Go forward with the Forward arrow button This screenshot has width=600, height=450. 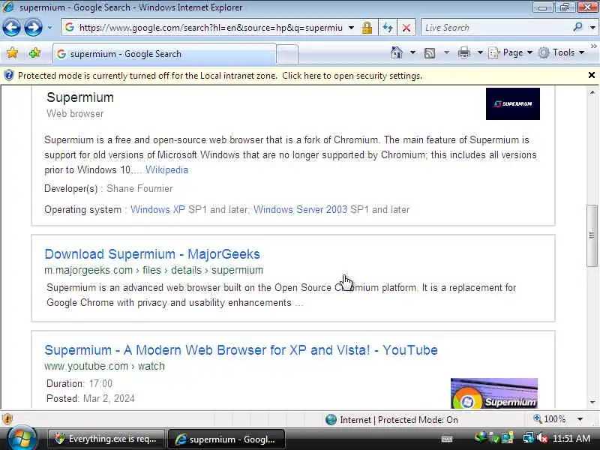click(33, 28)
